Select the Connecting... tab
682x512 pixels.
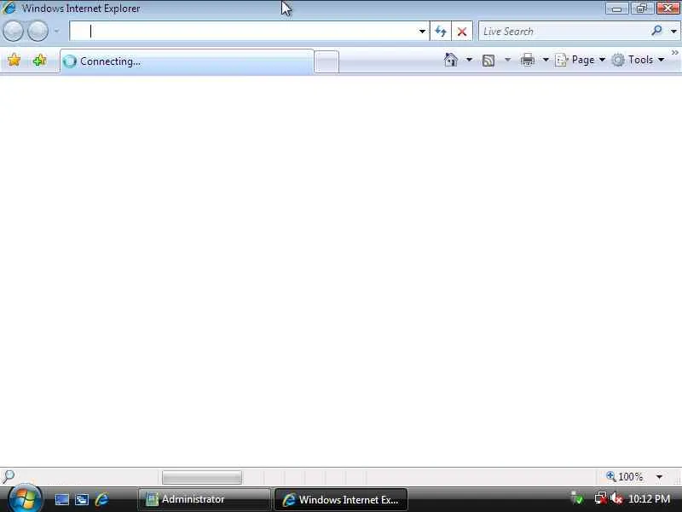tap(187, 61)
